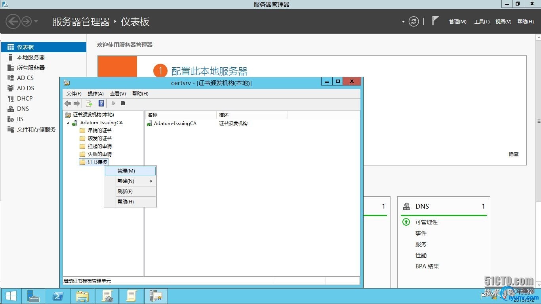The image size is (541, 304).
Task: Select the 证书模板 folder in the tree
Action: coord(97,162)
